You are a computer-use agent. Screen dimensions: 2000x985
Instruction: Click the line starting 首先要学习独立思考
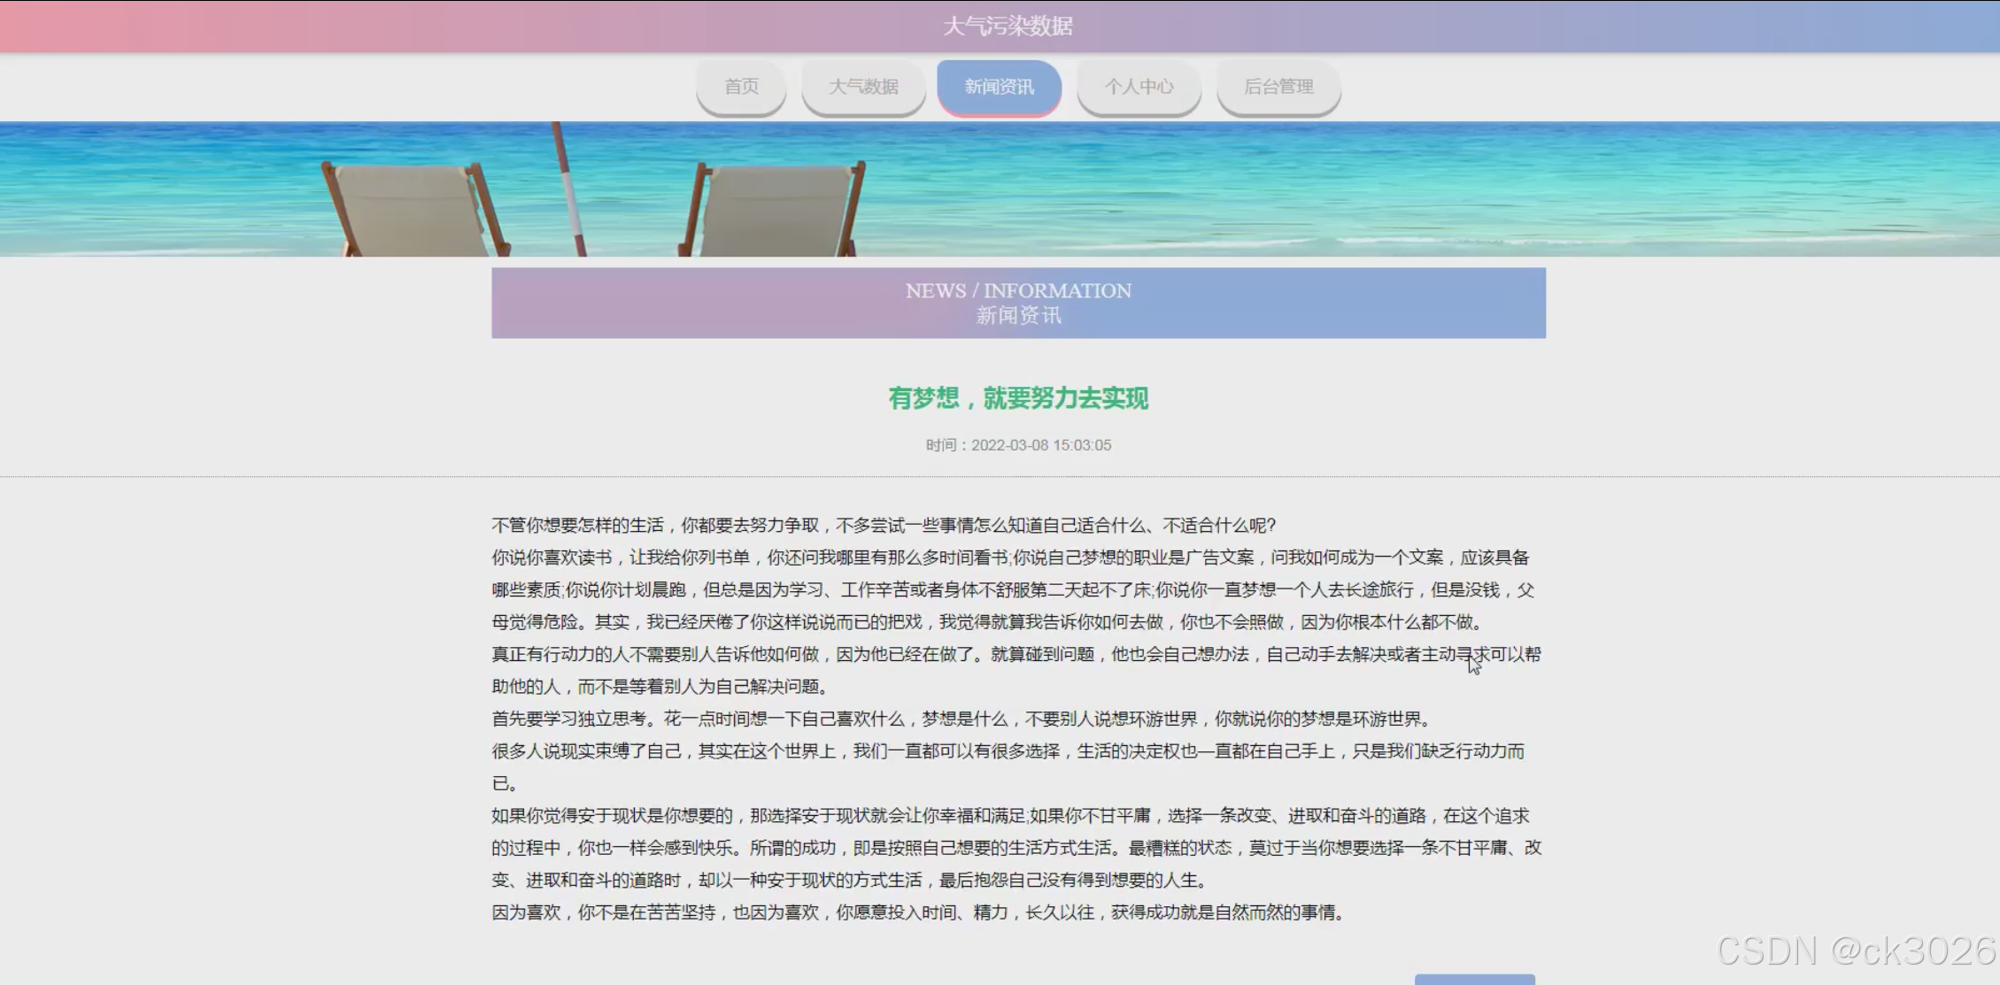[961, 719]
